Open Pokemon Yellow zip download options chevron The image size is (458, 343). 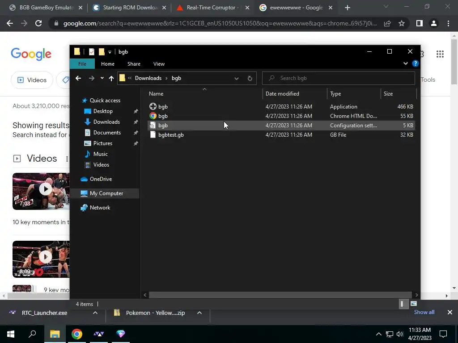pos(199,313)
